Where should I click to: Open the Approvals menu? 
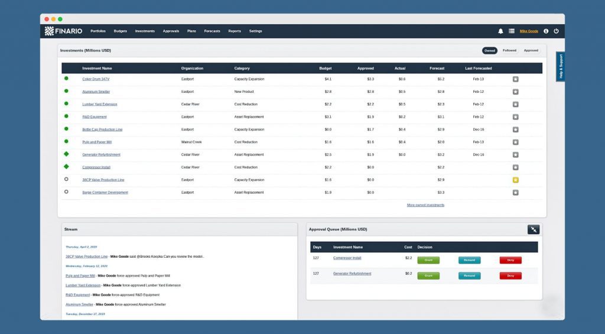coord(171,31)
